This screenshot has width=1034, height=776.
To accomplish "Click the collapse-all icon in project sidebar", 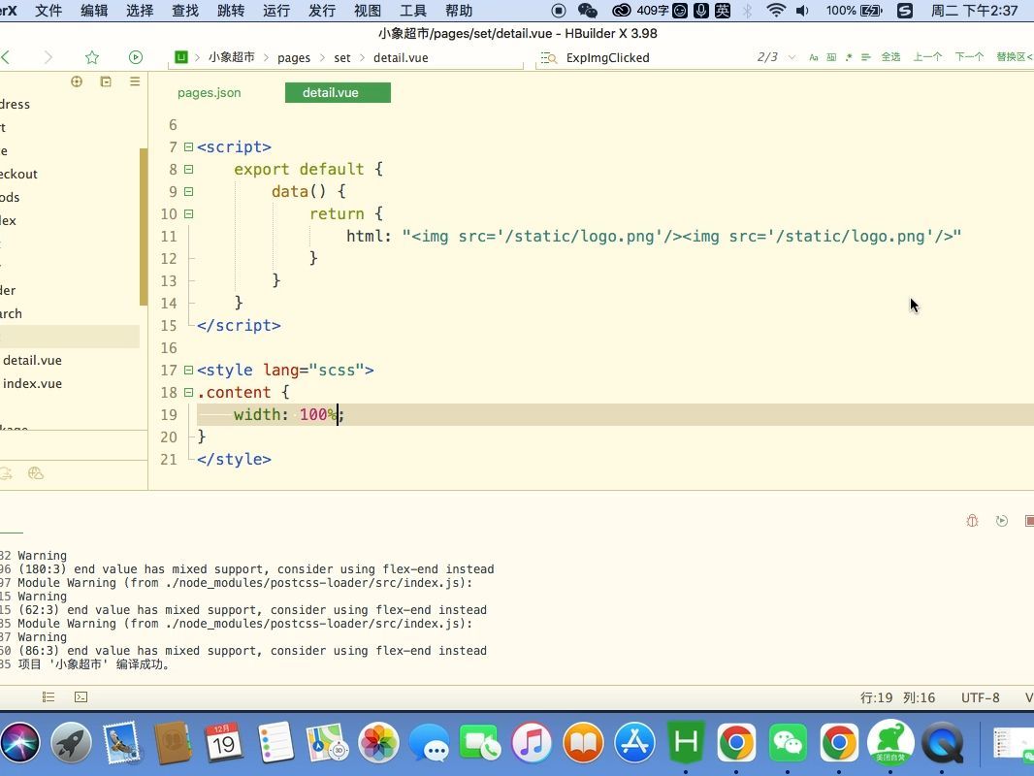I will (x=106, y=81).
